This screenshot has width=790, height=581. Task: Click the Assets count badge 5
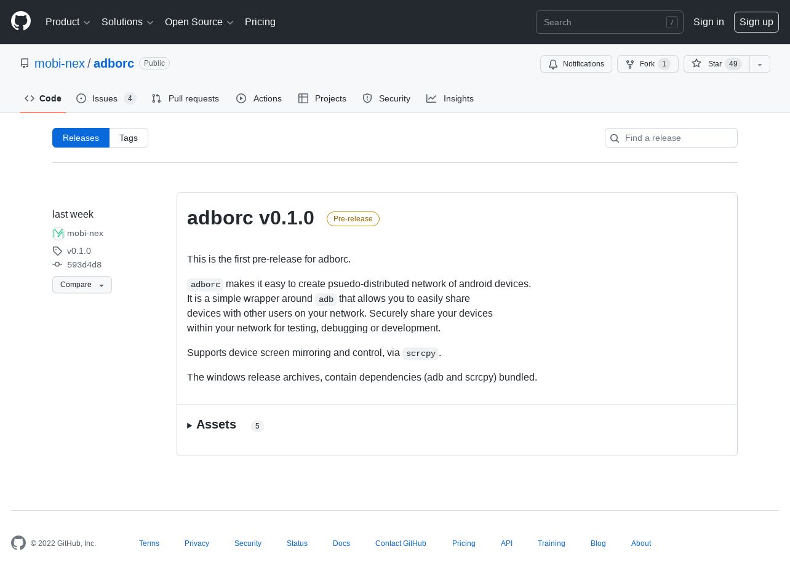click(x=257, y=426)
